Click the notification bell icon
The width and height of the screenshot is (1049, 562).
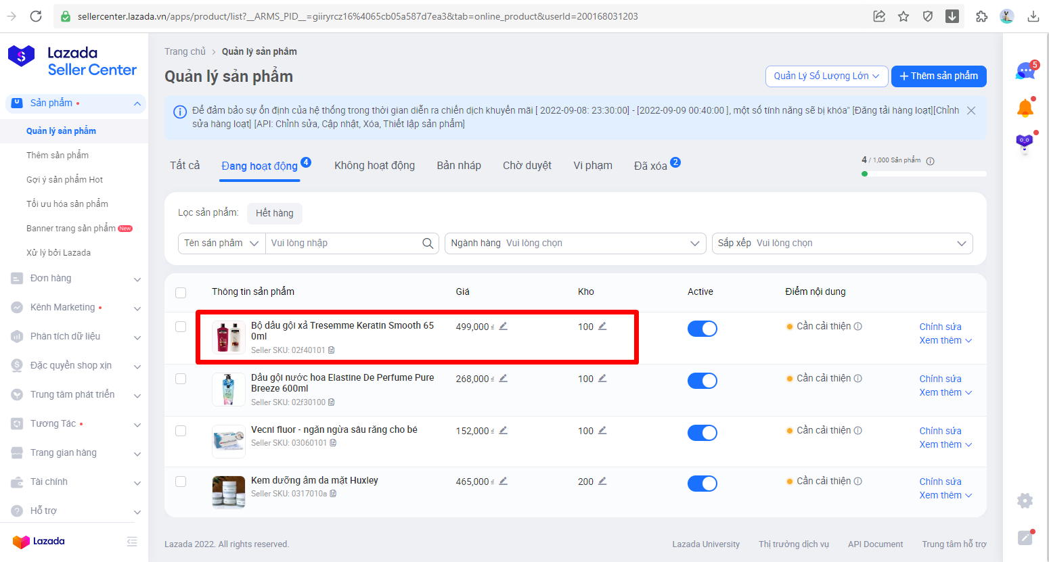coord(1025,108)
